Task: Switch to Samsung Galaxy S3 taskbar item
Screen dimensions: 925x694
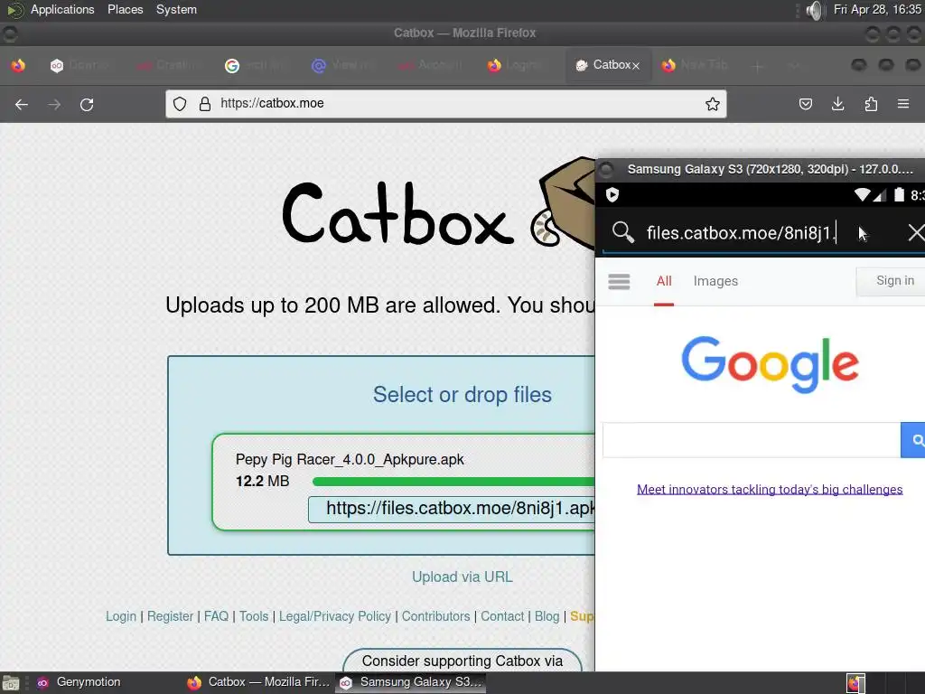Action: tap(411, 682)
